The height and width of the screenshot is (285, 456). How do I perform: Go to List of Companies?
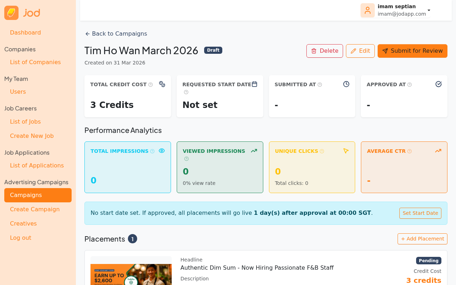[x=35, y=62]
